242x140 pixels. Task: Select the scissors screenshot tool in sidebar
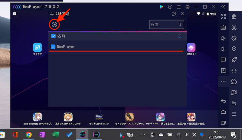[x=234, y=28]
